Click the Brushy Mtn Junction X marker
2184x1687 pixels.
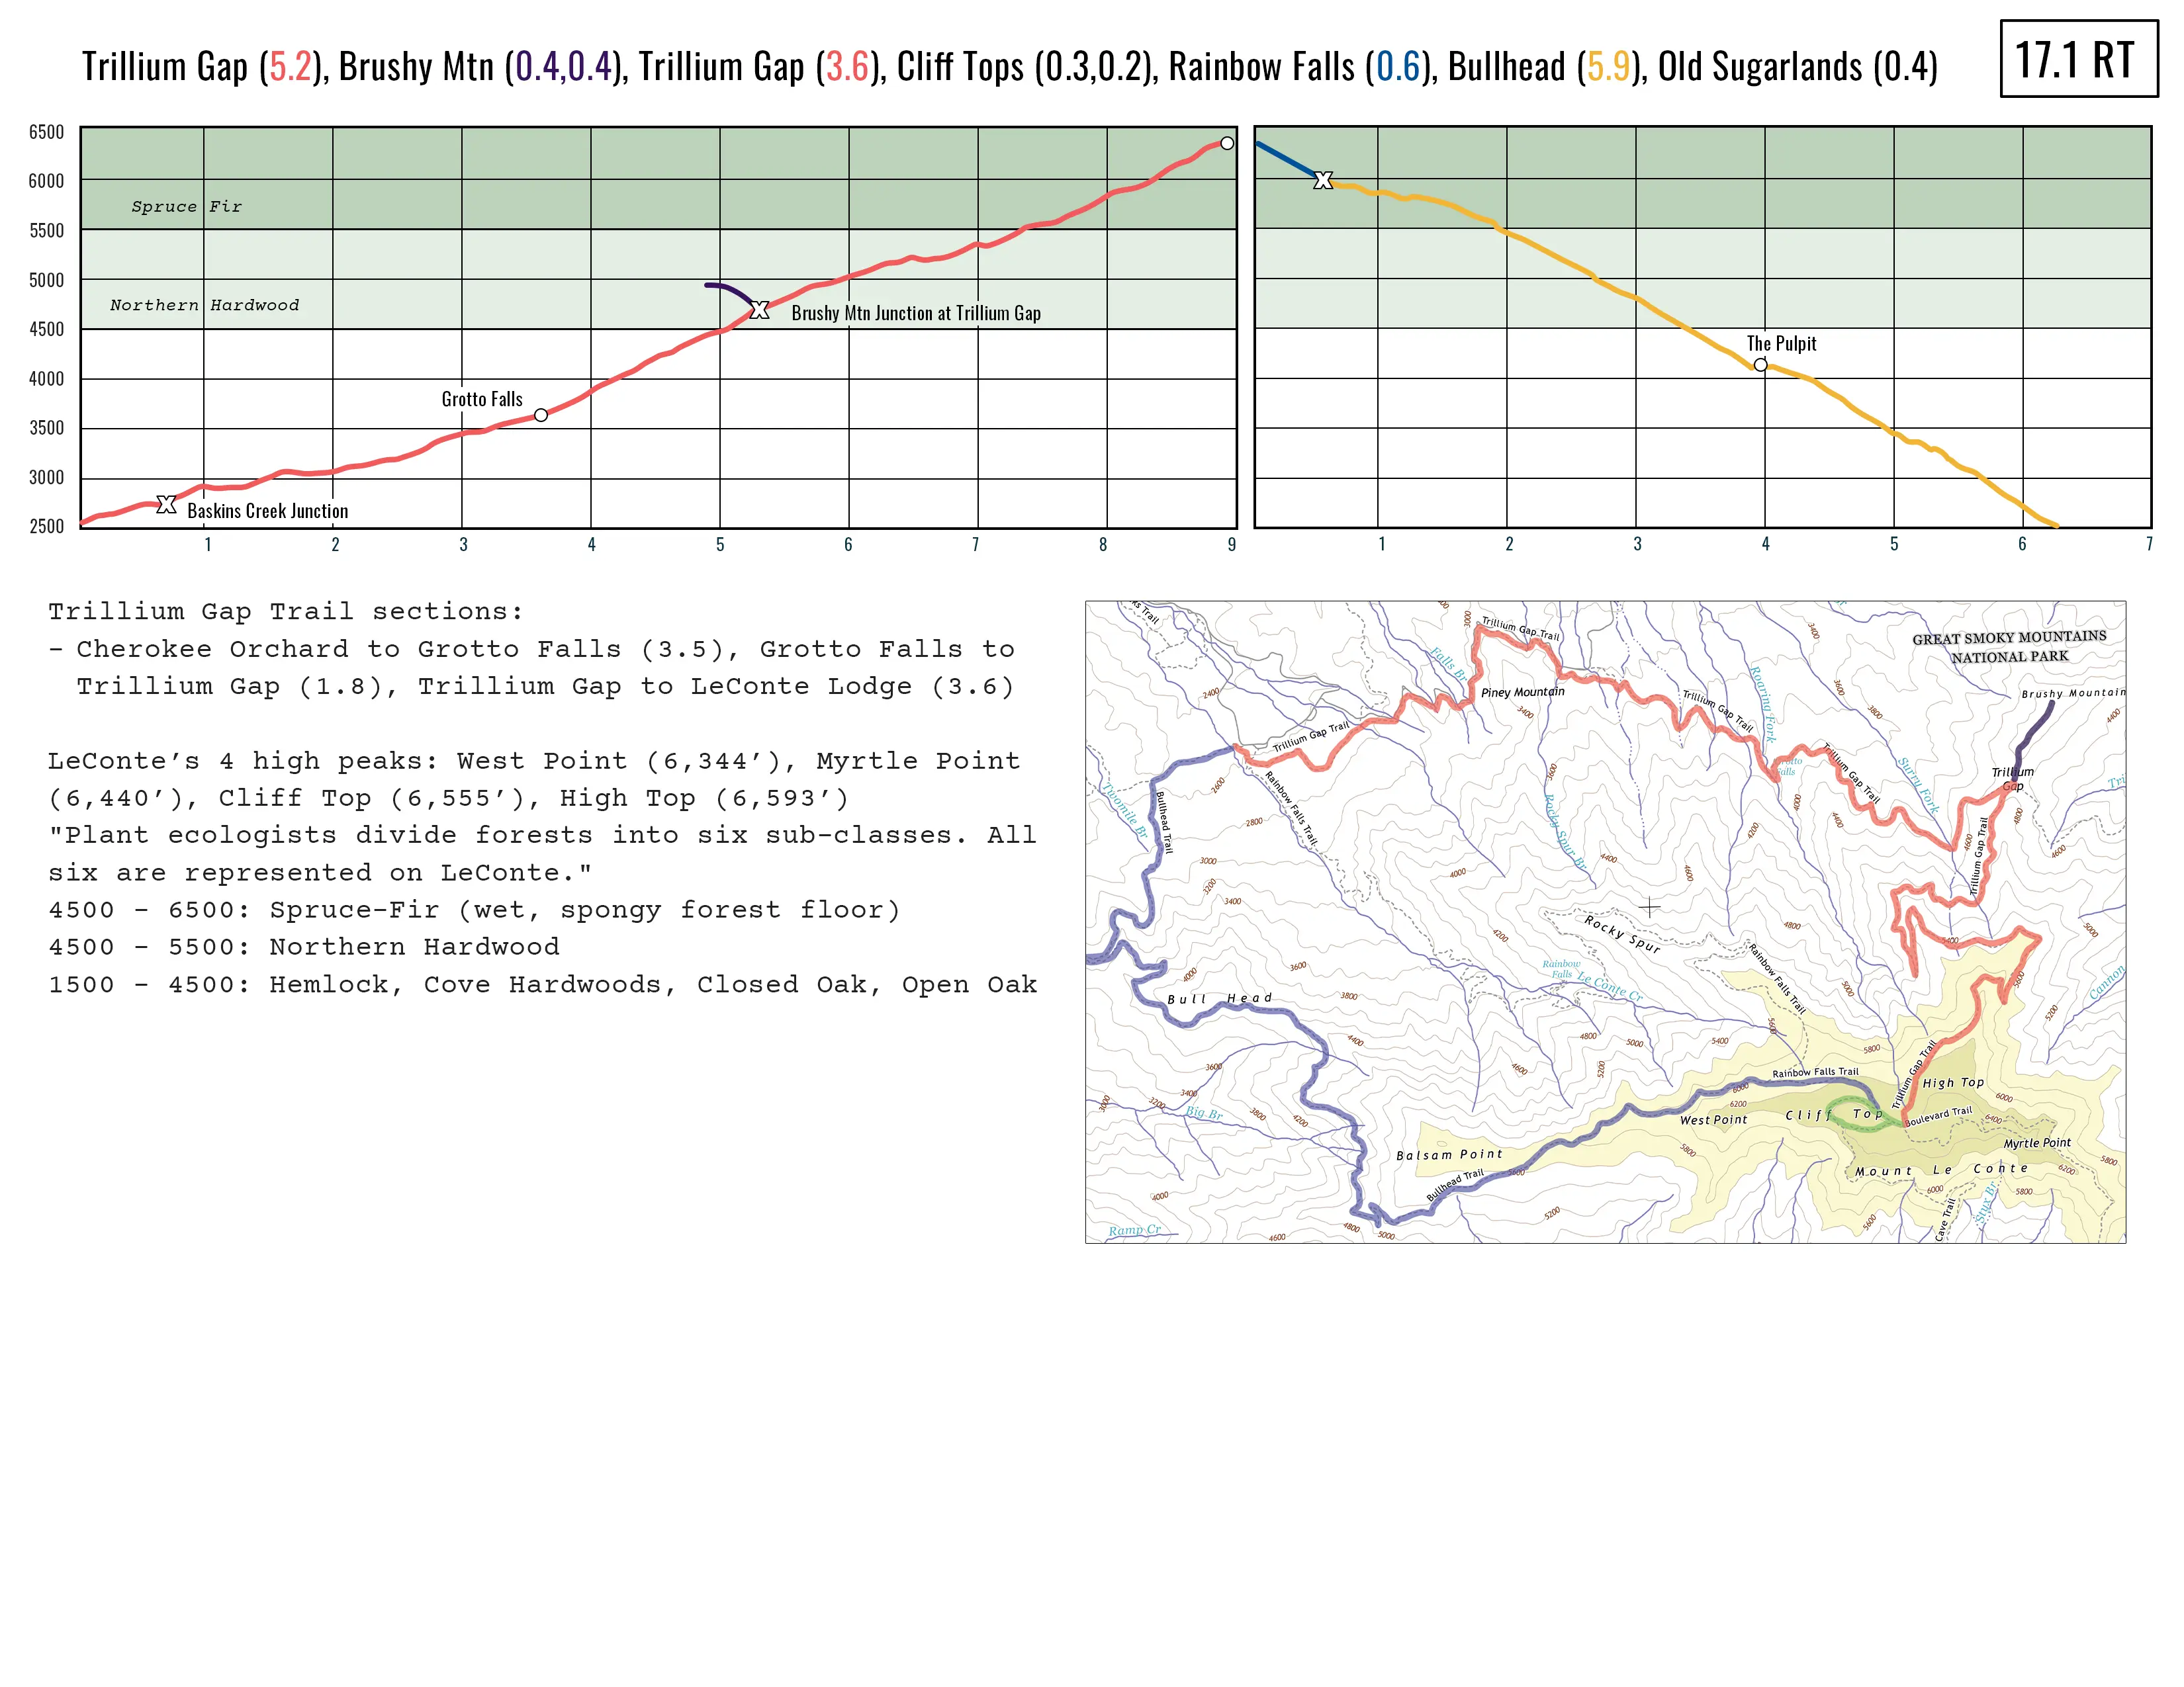[x=760, y=311]
